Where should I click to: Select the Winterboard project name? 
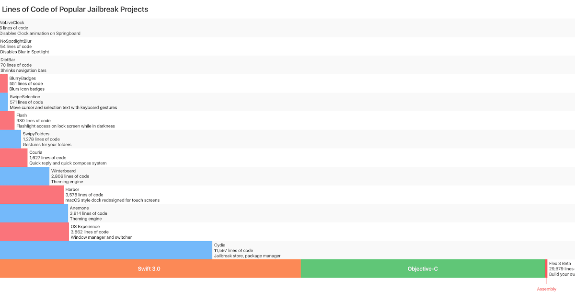(63, 171)
